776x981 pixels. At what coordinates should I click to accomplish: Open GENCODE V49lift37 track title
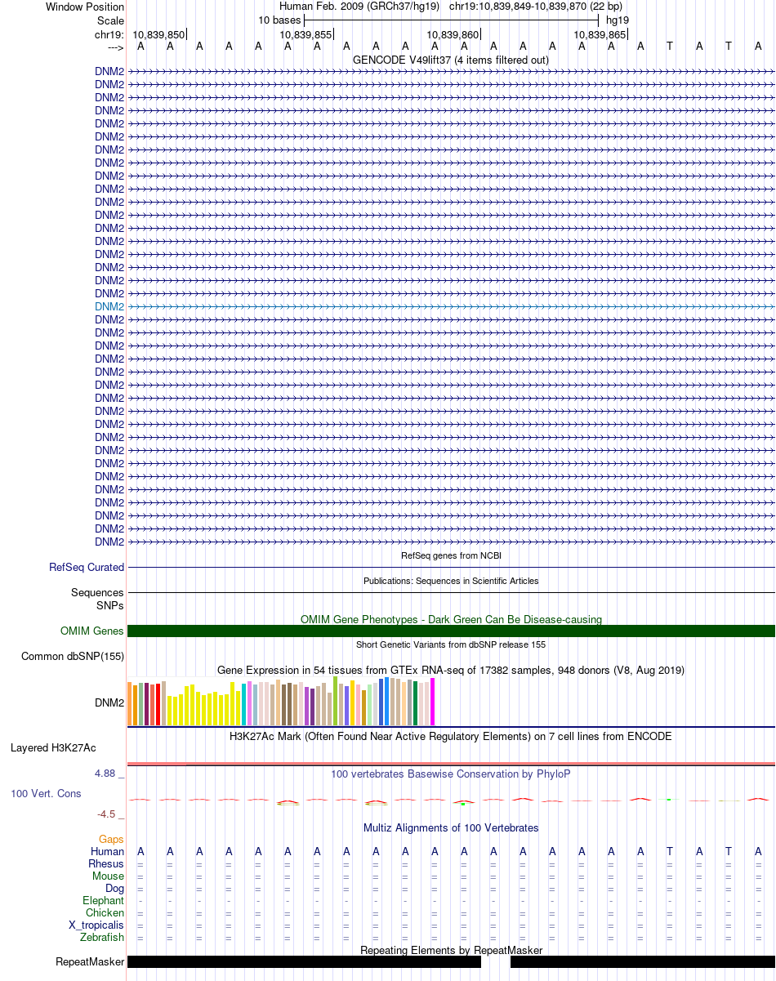[x=451, y=60]
